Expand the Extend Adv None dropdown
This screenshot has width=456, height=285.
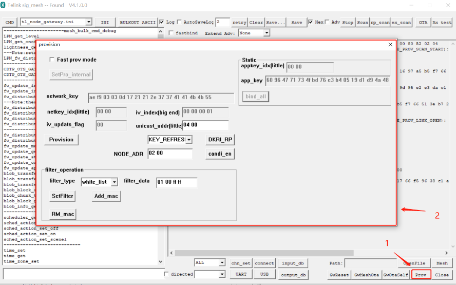267,33
